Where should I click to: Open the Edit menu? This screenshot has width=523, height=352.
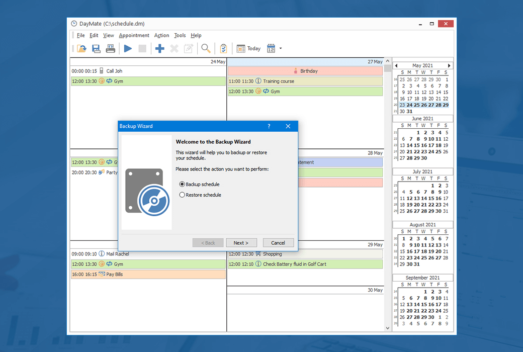coord(94,35)
